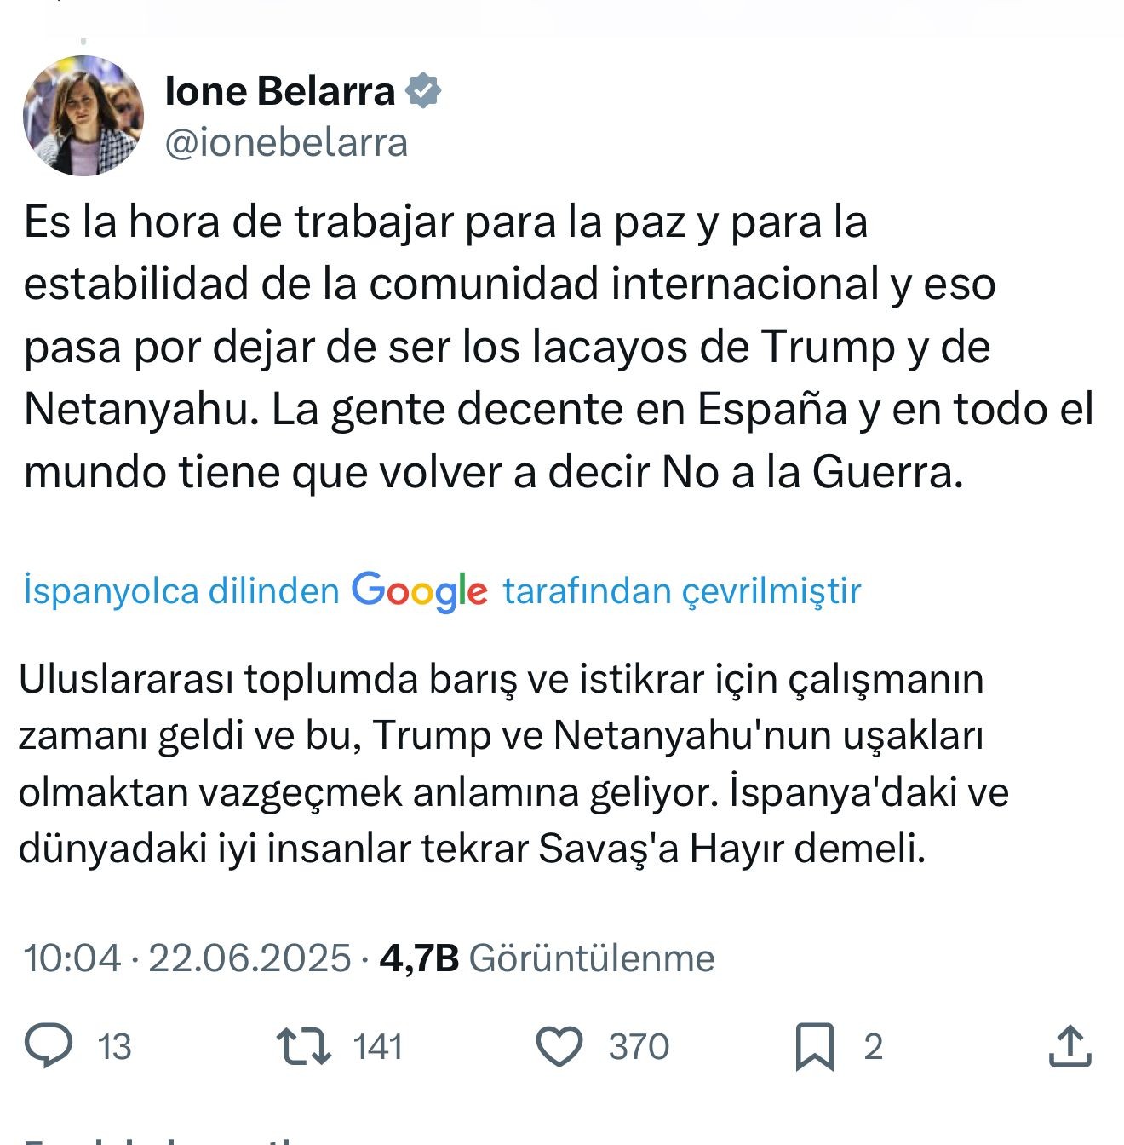The height and width of the screenshot is (1145, 1124).
Task: Bookmark this tweet using bookmark icon
Action: (814, 1047)
